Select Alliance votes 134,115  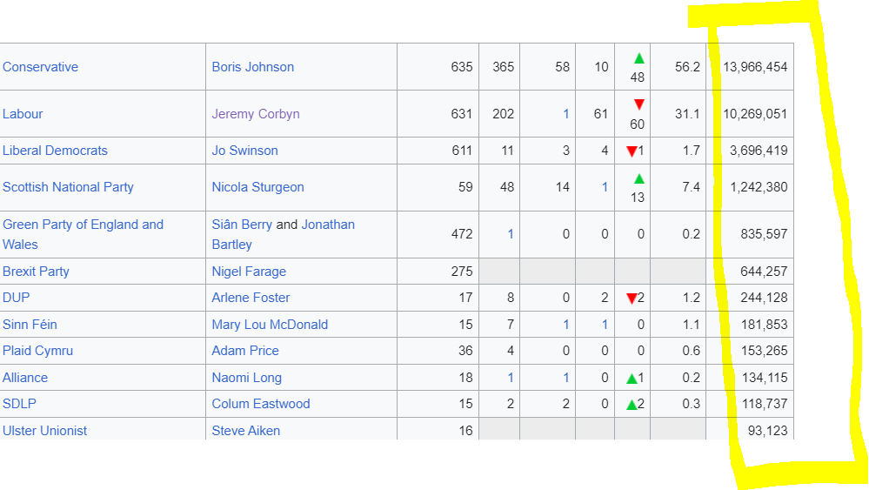(x=764, y=378)
